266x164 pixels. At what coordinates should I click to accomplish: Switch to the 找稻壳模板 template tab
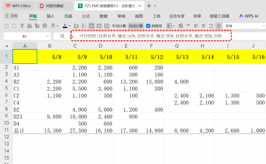55,6
